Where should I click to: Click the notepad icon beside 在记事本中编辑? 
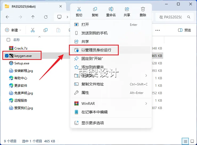[x=76, y=112]
